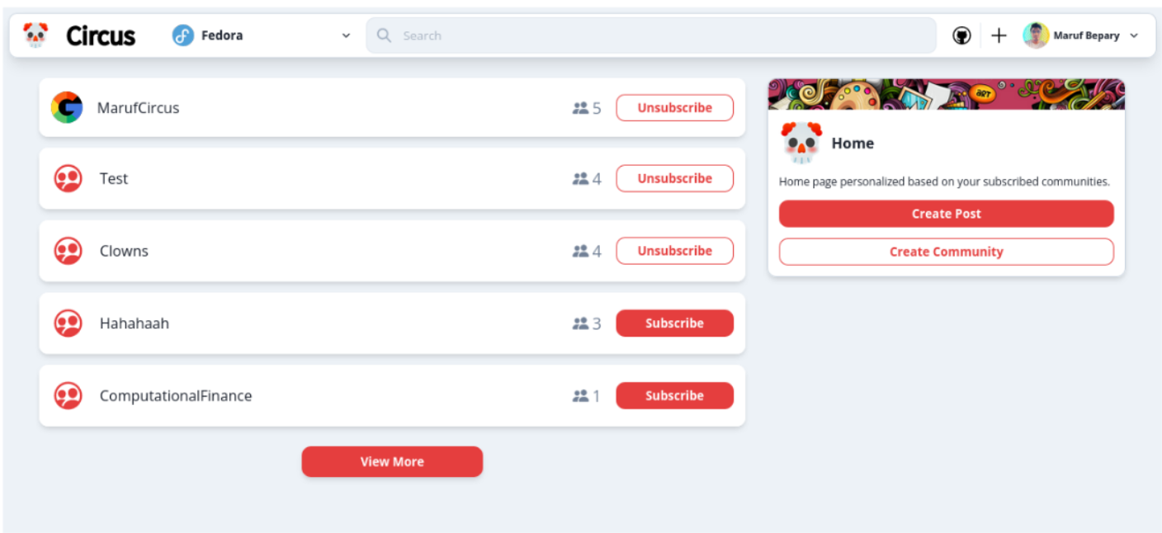Click the chevron beside the user name
The height and width of the screenshot is (533, 1162).
[x=1134, y=35]
